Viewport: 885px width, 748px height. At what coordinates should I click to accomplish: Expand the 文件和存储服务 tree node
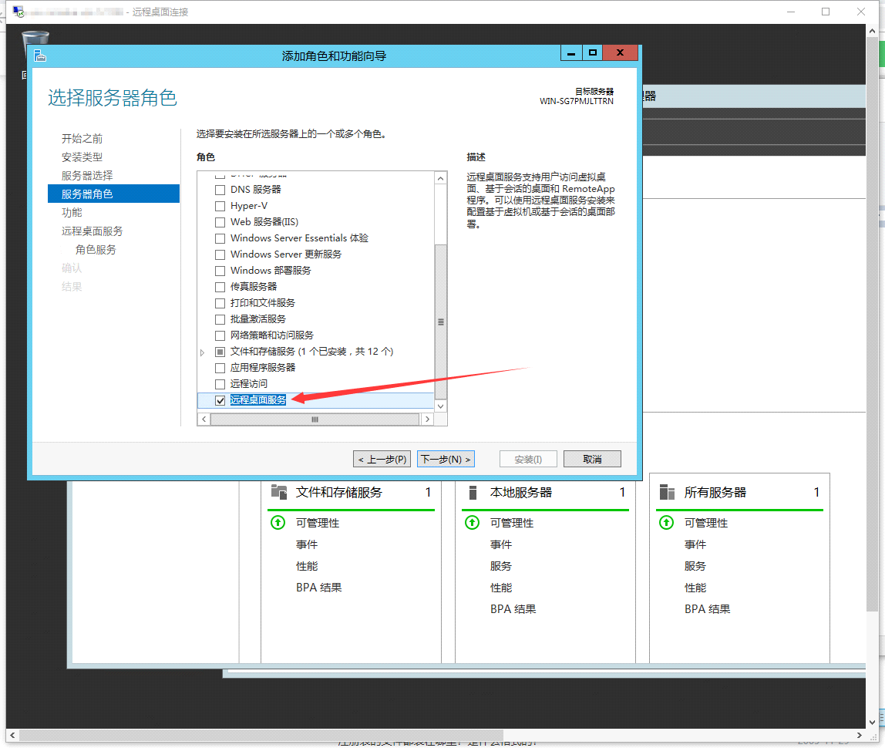[x=203, y=352]
